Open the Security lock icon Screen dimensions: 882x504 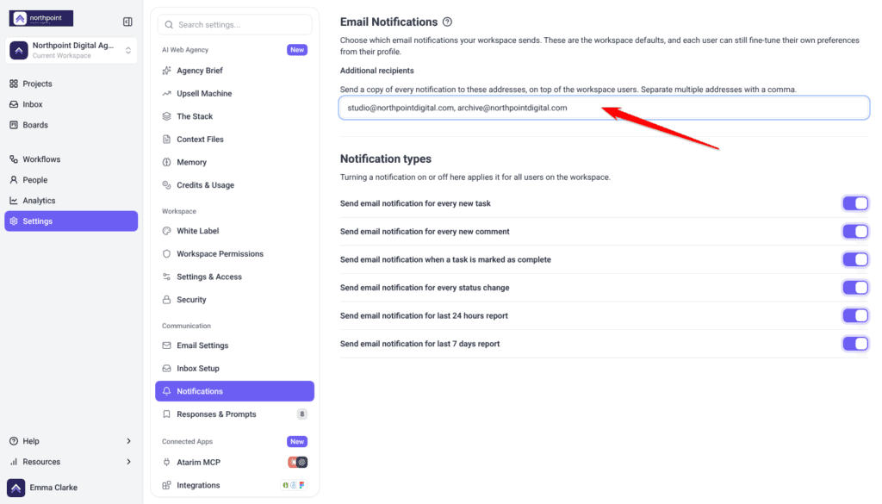[x=166, y=299]
